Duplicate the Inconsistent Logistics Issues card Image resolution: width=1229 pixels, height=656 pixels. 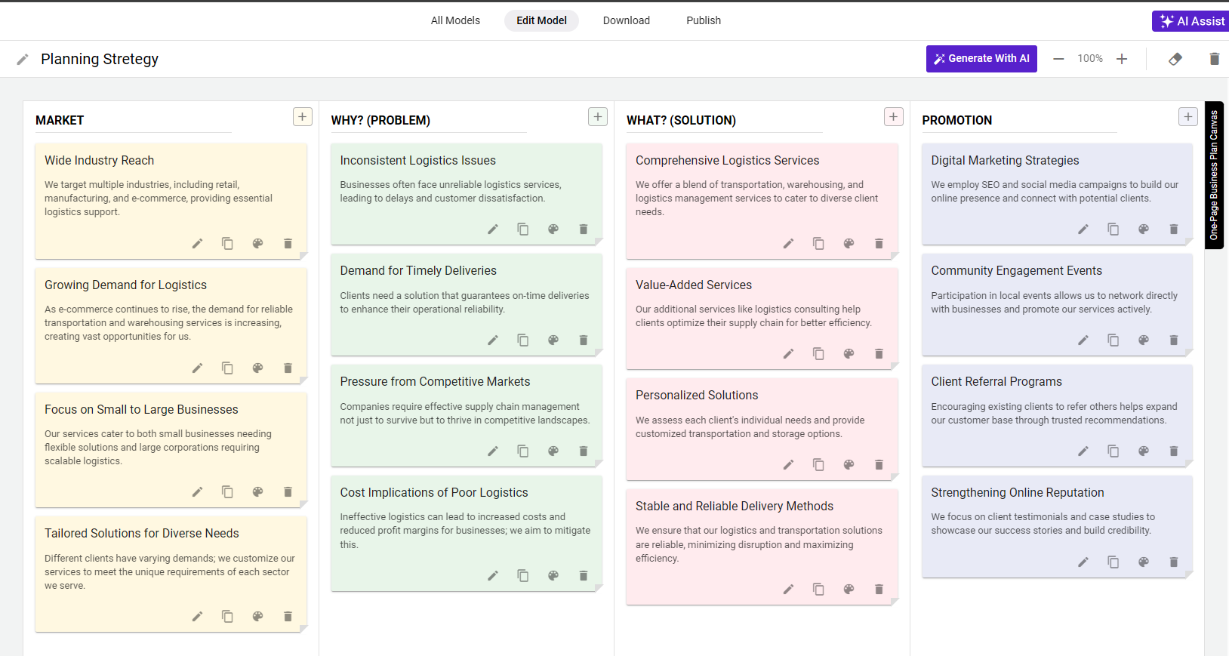[522, 229]
